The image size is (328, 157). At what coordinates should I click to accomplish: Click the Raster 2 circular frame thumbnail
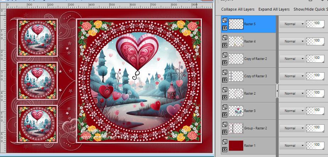point(236,93)
